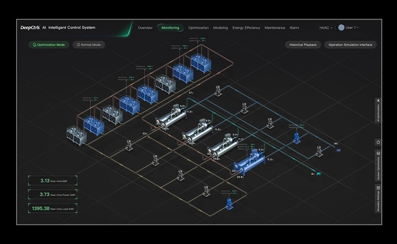Click the blue flag at the 16c outlet
The height and width of the screenshot is (244, 397).
pyautogui.click(x=338, y=150)
